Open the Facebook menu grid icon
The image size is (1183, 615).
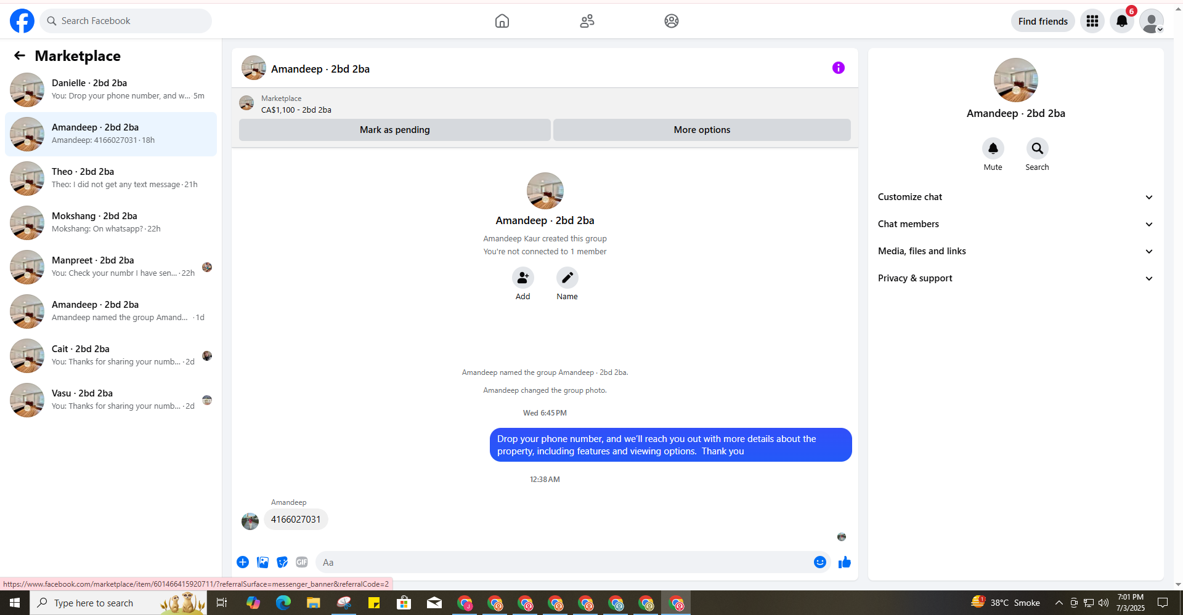pyautogui.click(x=1092, y=21)
